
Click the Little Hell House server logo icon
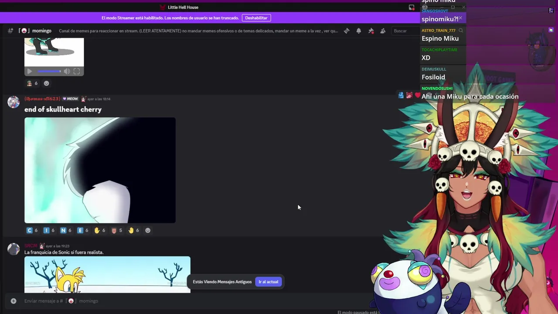[x=163, y=7]
